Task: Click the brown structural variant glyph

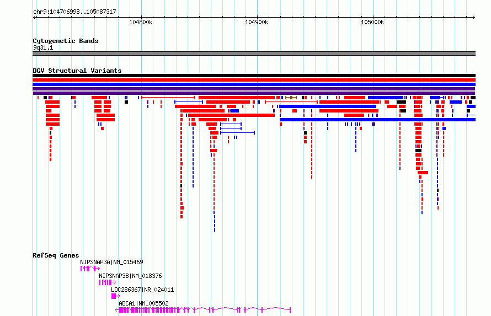Action: (291, 98)
